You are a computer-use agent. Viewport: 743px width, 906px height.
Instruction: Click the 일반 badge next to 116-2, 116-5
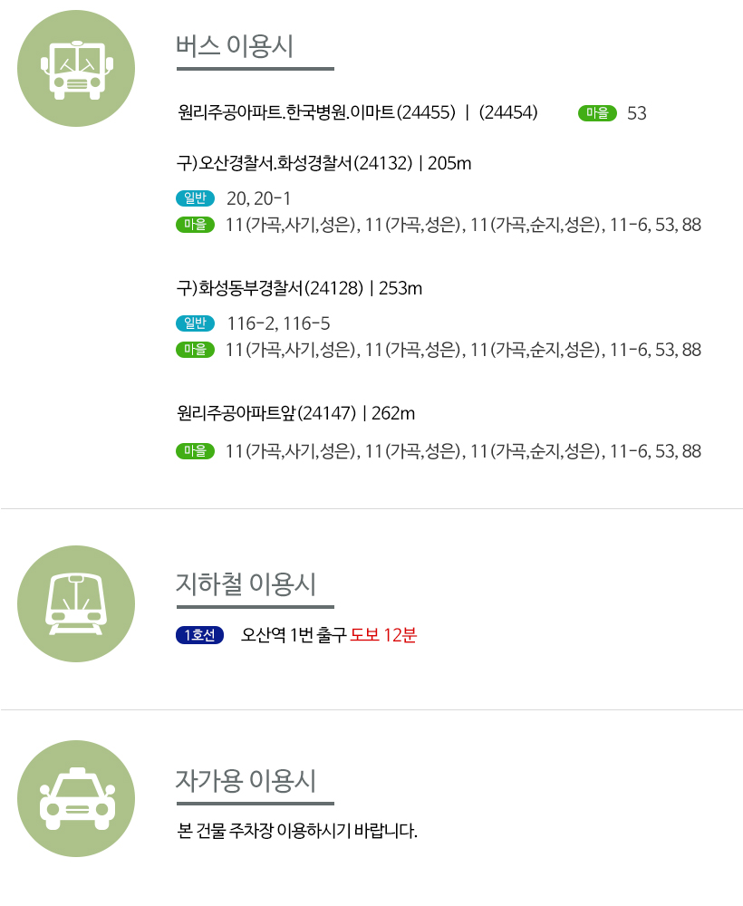point(196,323)
